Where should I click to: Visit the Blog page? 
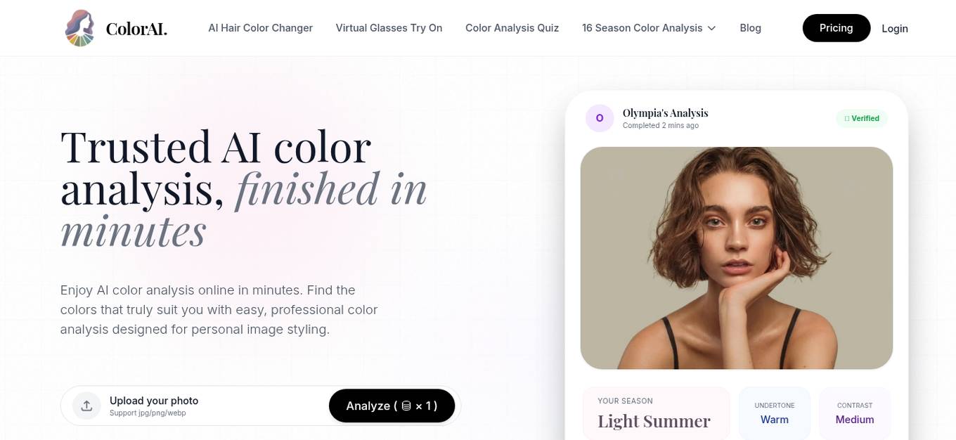point(750,28)
